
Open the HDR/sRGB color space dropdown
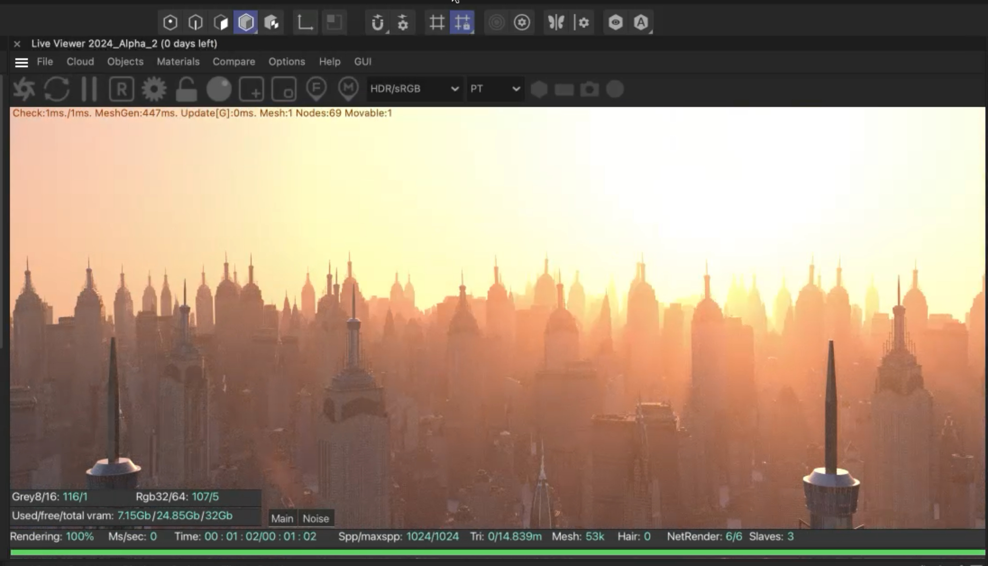click(x=414, y=89)
